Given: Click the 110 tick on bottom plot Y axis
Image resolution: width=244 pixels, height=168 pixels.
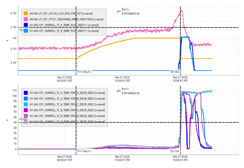Looking at the screenshot, I should 13,91.
